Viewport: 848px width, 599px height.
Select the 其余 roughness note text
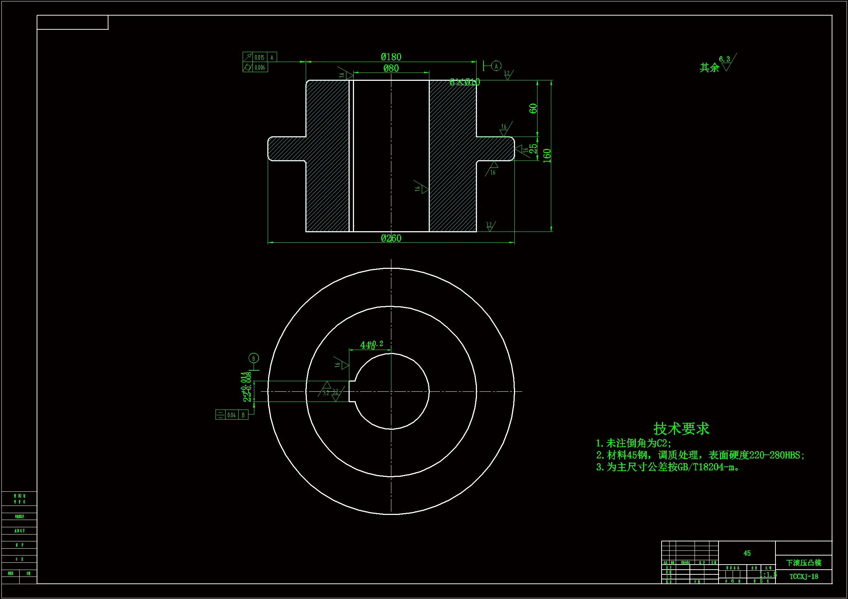point(709,67)
